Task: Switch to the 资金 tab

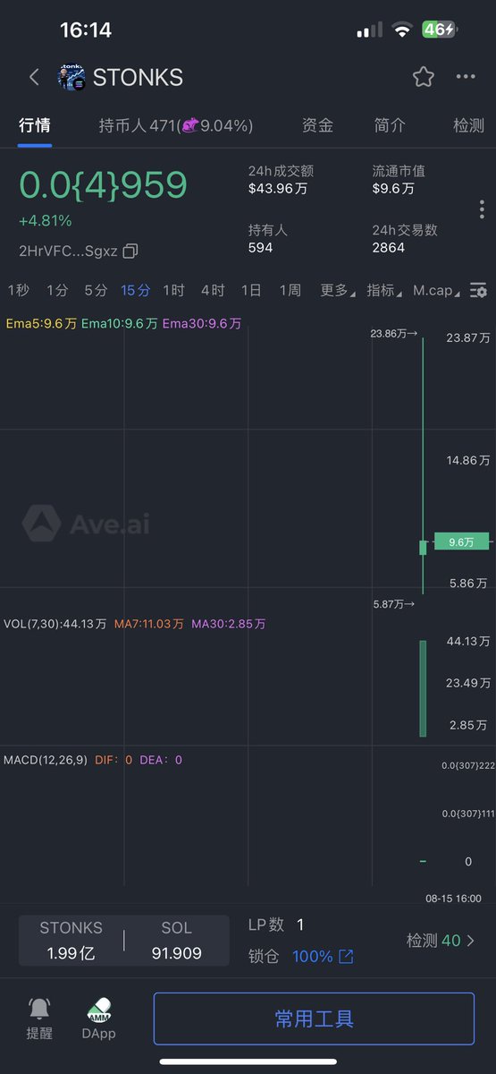Action: (318, 125)
